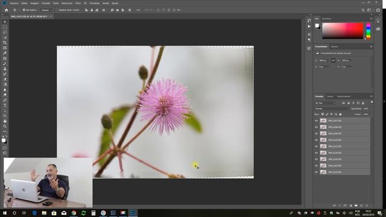Select the Hand tool
This screenshot has height=217, width=386.
tap(5, 121)
